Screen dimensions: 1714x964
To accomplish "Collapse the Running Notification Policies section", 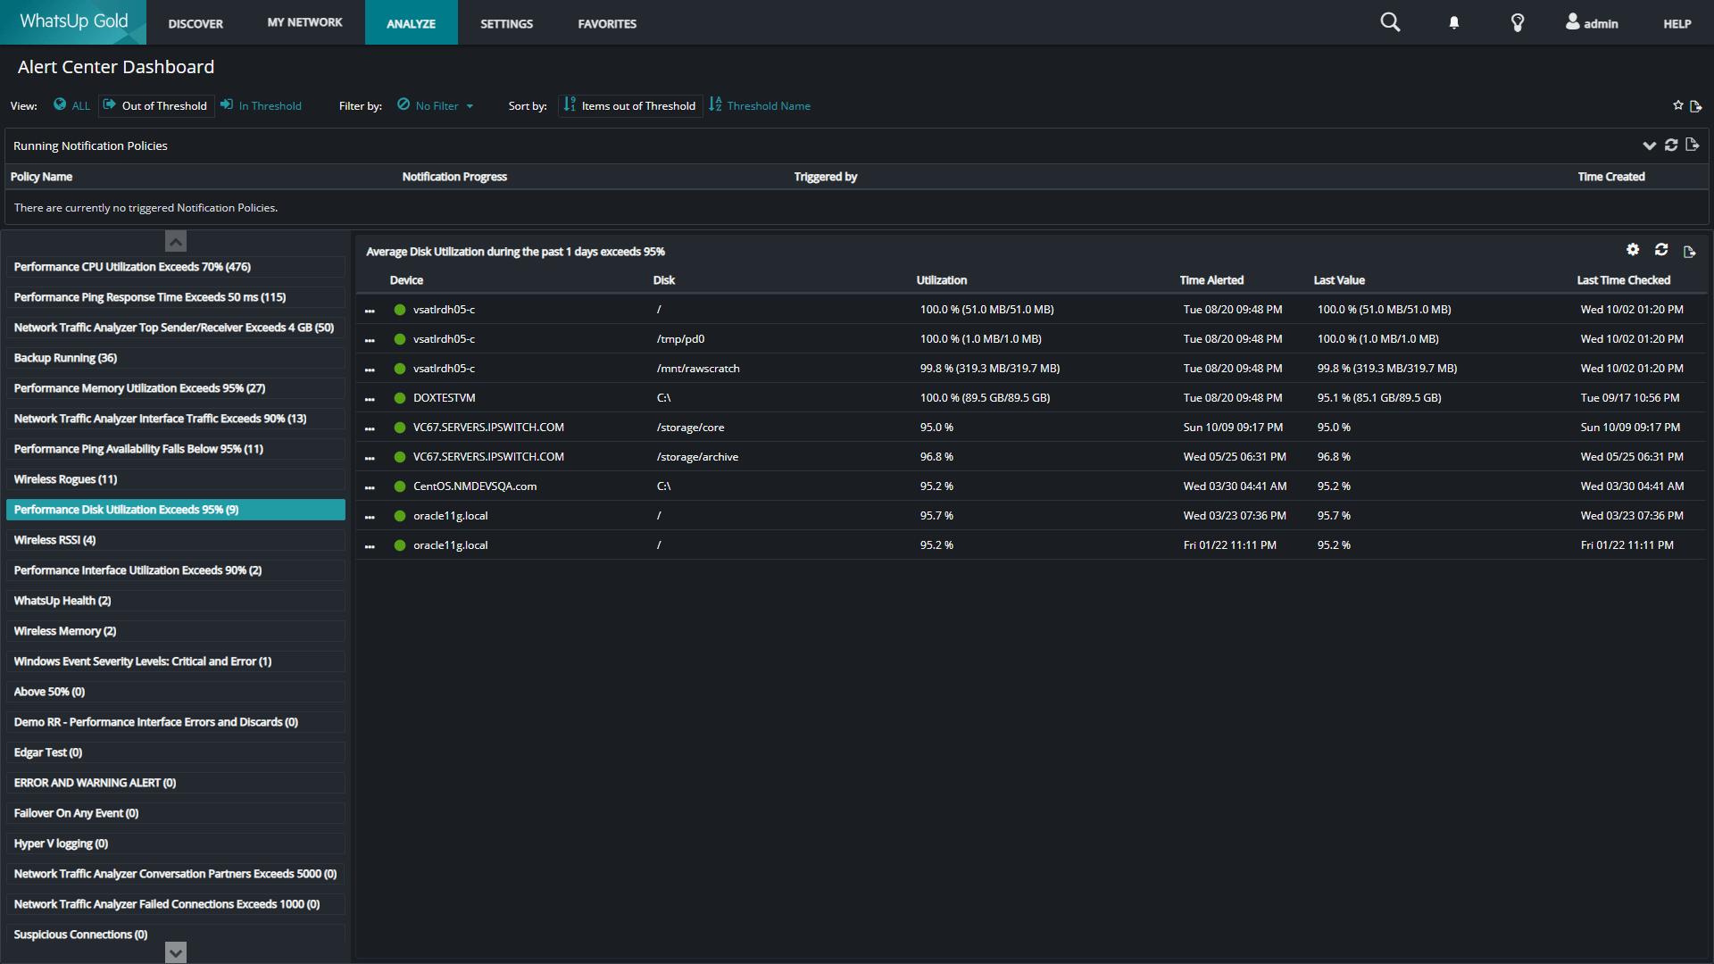I will 1649,145.
